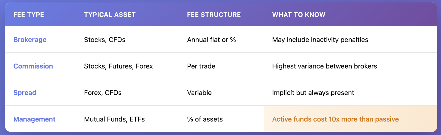
Task: Select 'Highest variance between brokers' text
Action: pyautogui.click(x=324, y=66)
